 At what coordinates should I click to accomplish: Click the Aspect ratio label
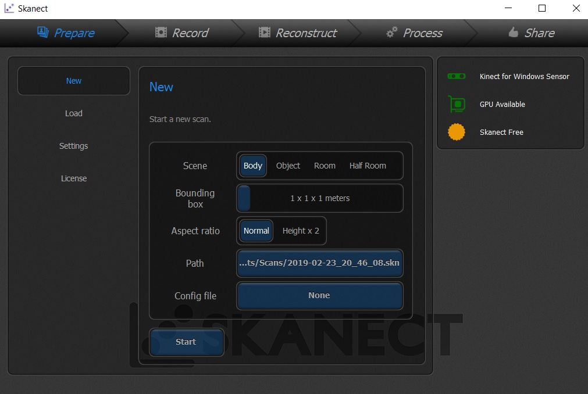tap(195, 231)
